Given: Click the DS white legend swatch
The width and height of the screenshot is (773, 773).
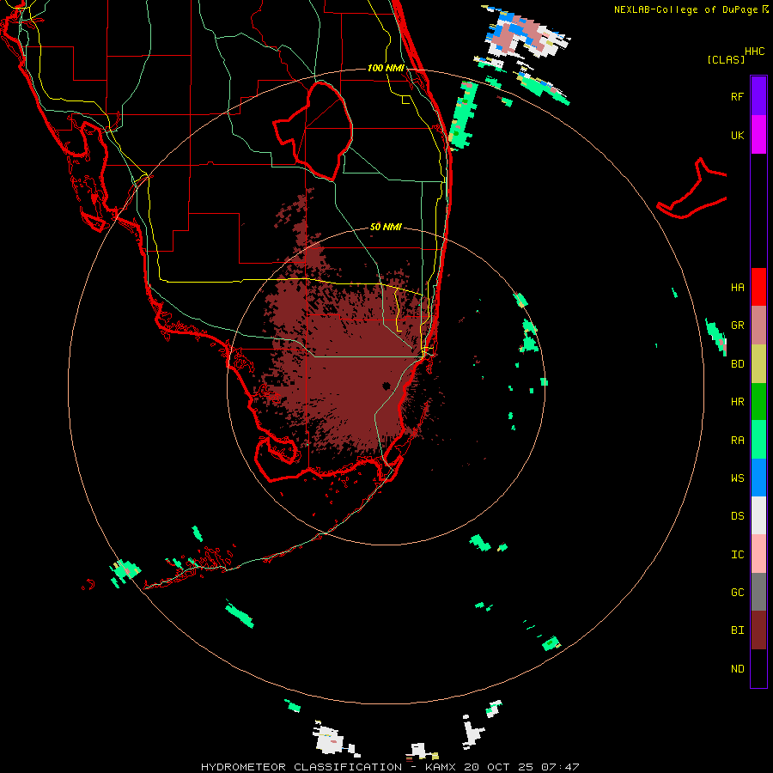Looking at the screenshot, I should (x=758, y=515).
